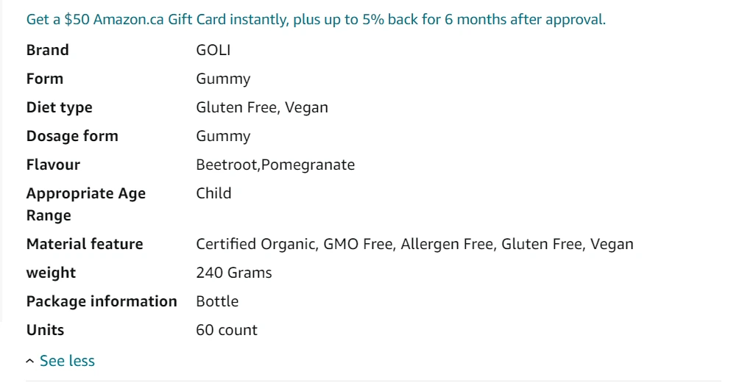Click the up chevron beside See less
The height and width of the screenshot is (388, 742).
pos(30,362)
